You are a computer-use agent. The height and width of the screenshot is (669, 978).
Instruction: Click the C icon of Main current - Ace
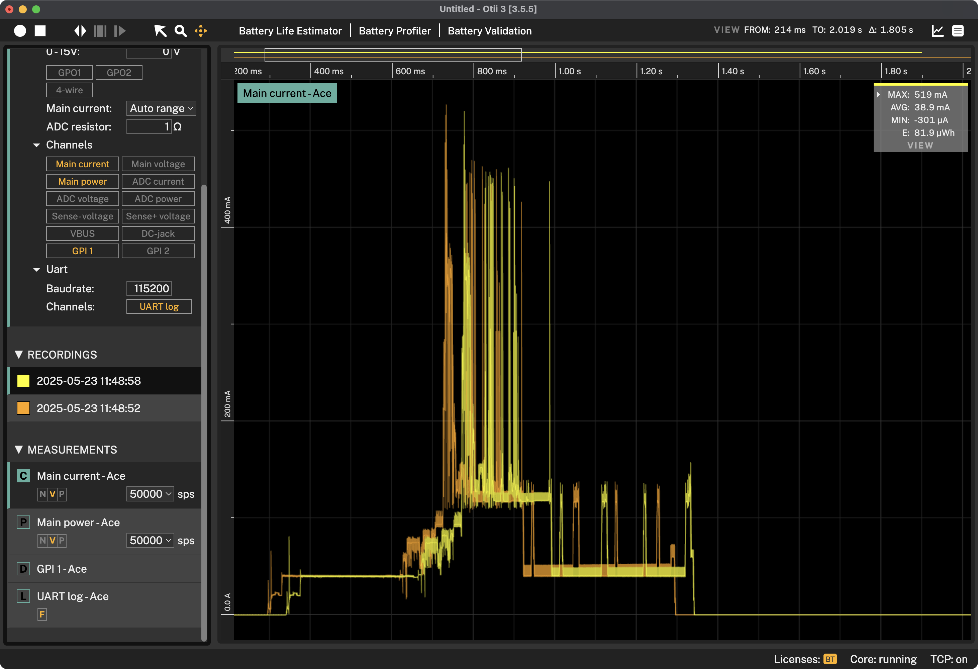click(23, 476)
